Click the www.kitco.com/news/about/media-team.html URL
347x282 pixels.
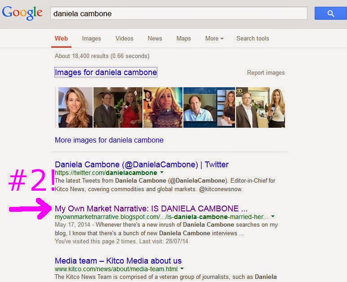point(116,269)
